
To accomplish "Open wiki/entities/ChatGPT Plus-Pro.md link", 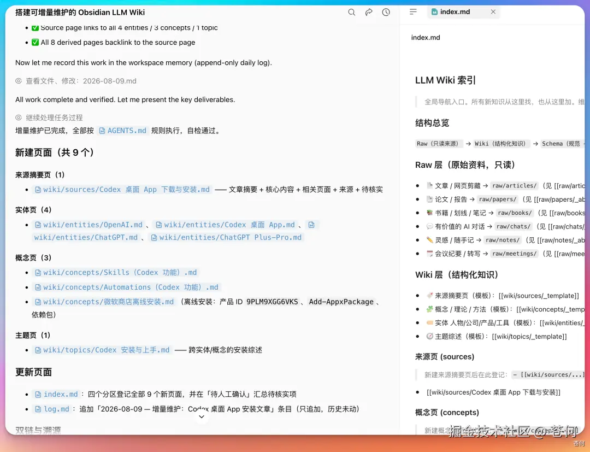I will point(226,238).
